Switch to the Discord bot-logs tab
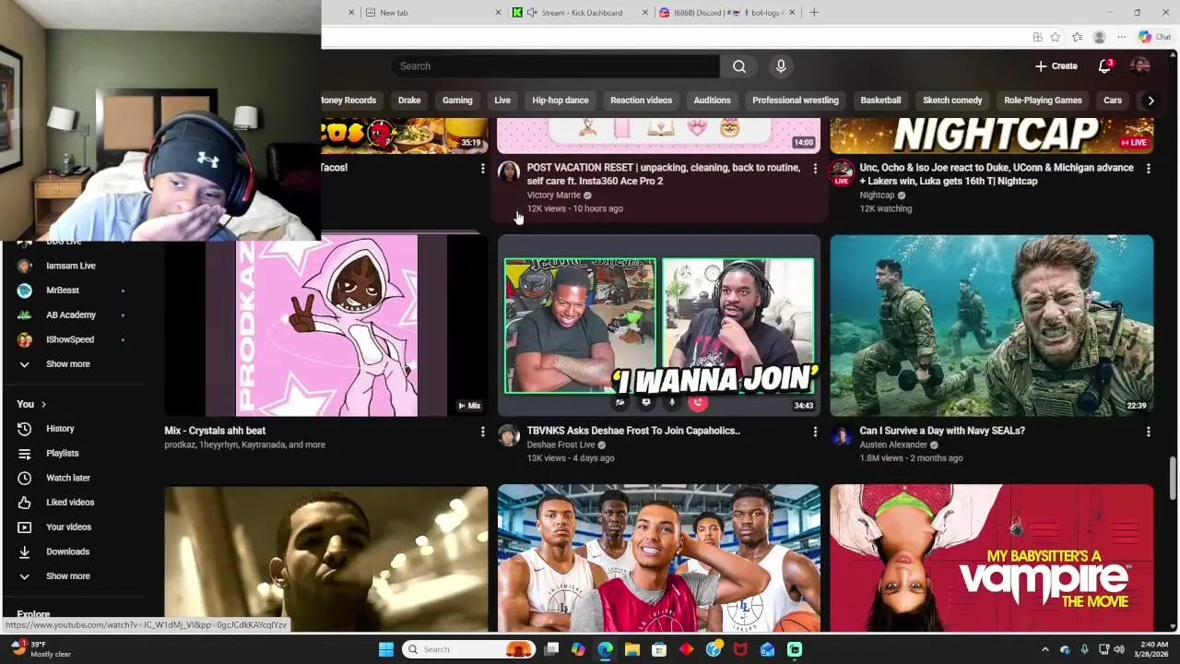 728,13
